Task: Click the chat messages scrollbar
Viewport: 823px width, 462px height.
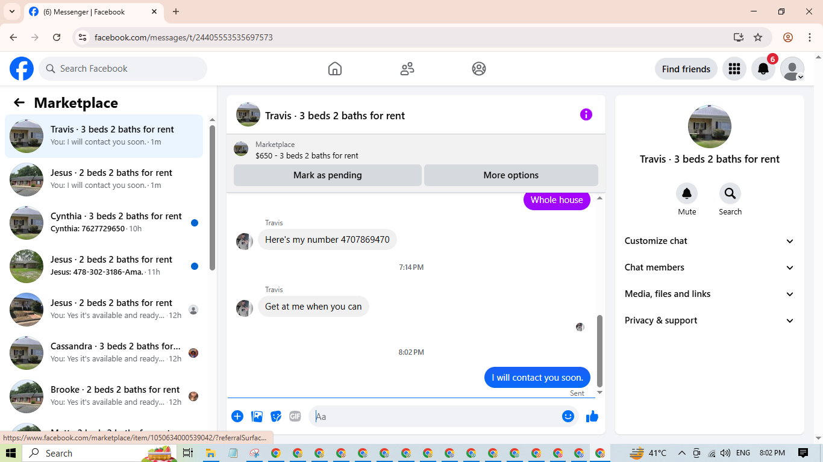Action: coord(599,351)
